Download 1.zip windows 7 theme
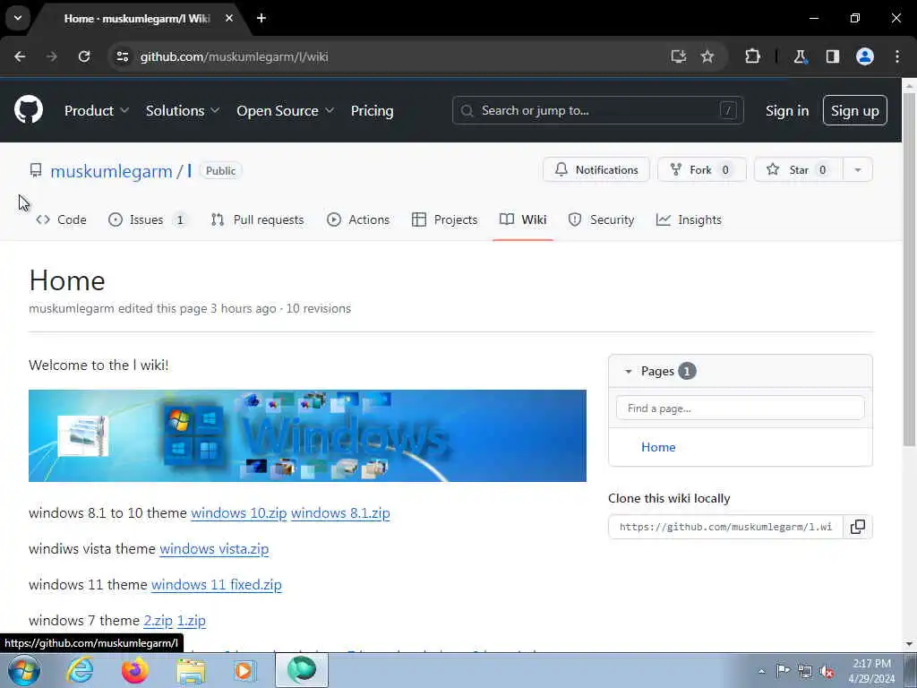 click(192, 620)
